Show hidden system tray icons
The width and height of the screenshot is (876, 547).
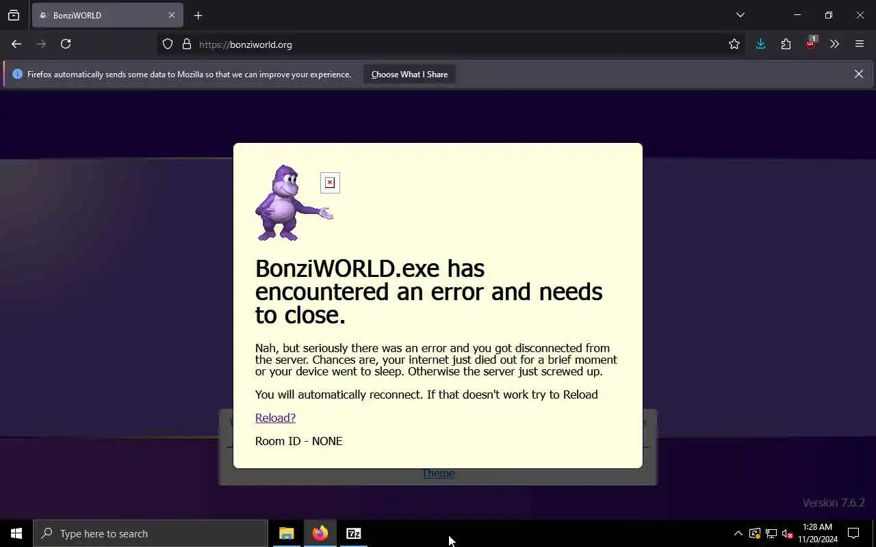click(x=738, y=533)
